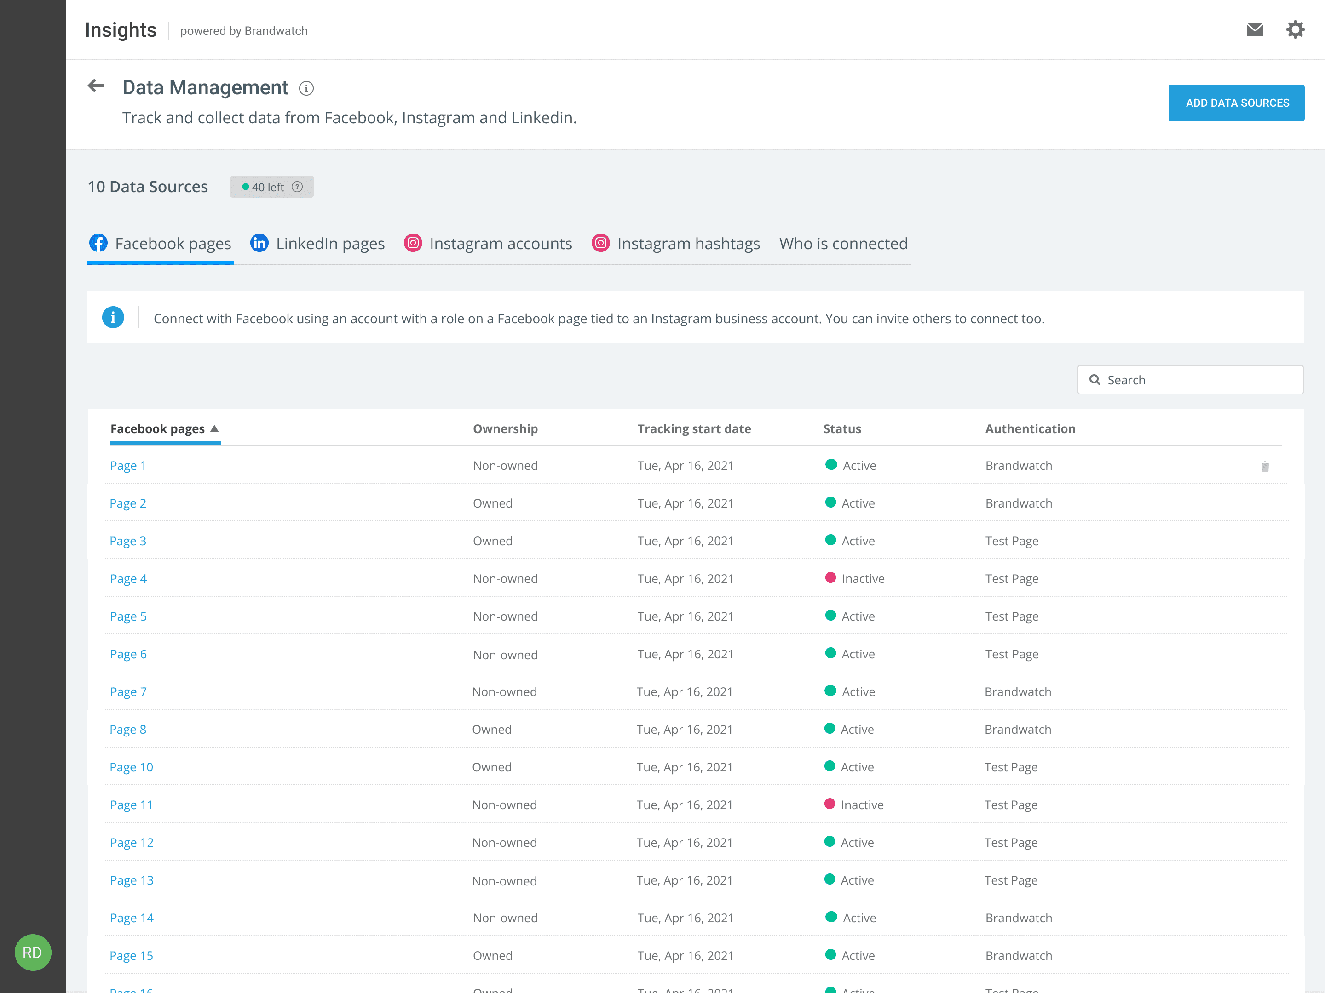Open RD user avatar
Screen dimensions: 1325x993
pyautogui.click(x=32, y=952)
